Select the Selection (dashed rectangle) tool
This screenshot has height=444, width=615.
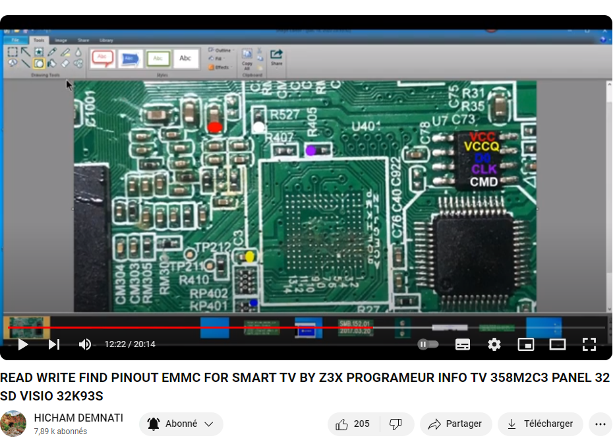point(13,52)
